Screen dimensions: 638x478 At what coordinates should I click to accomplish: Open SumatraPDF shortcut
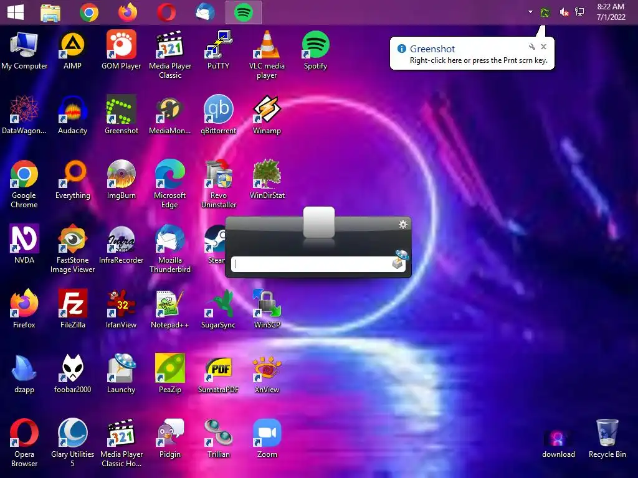click(219, 374)
